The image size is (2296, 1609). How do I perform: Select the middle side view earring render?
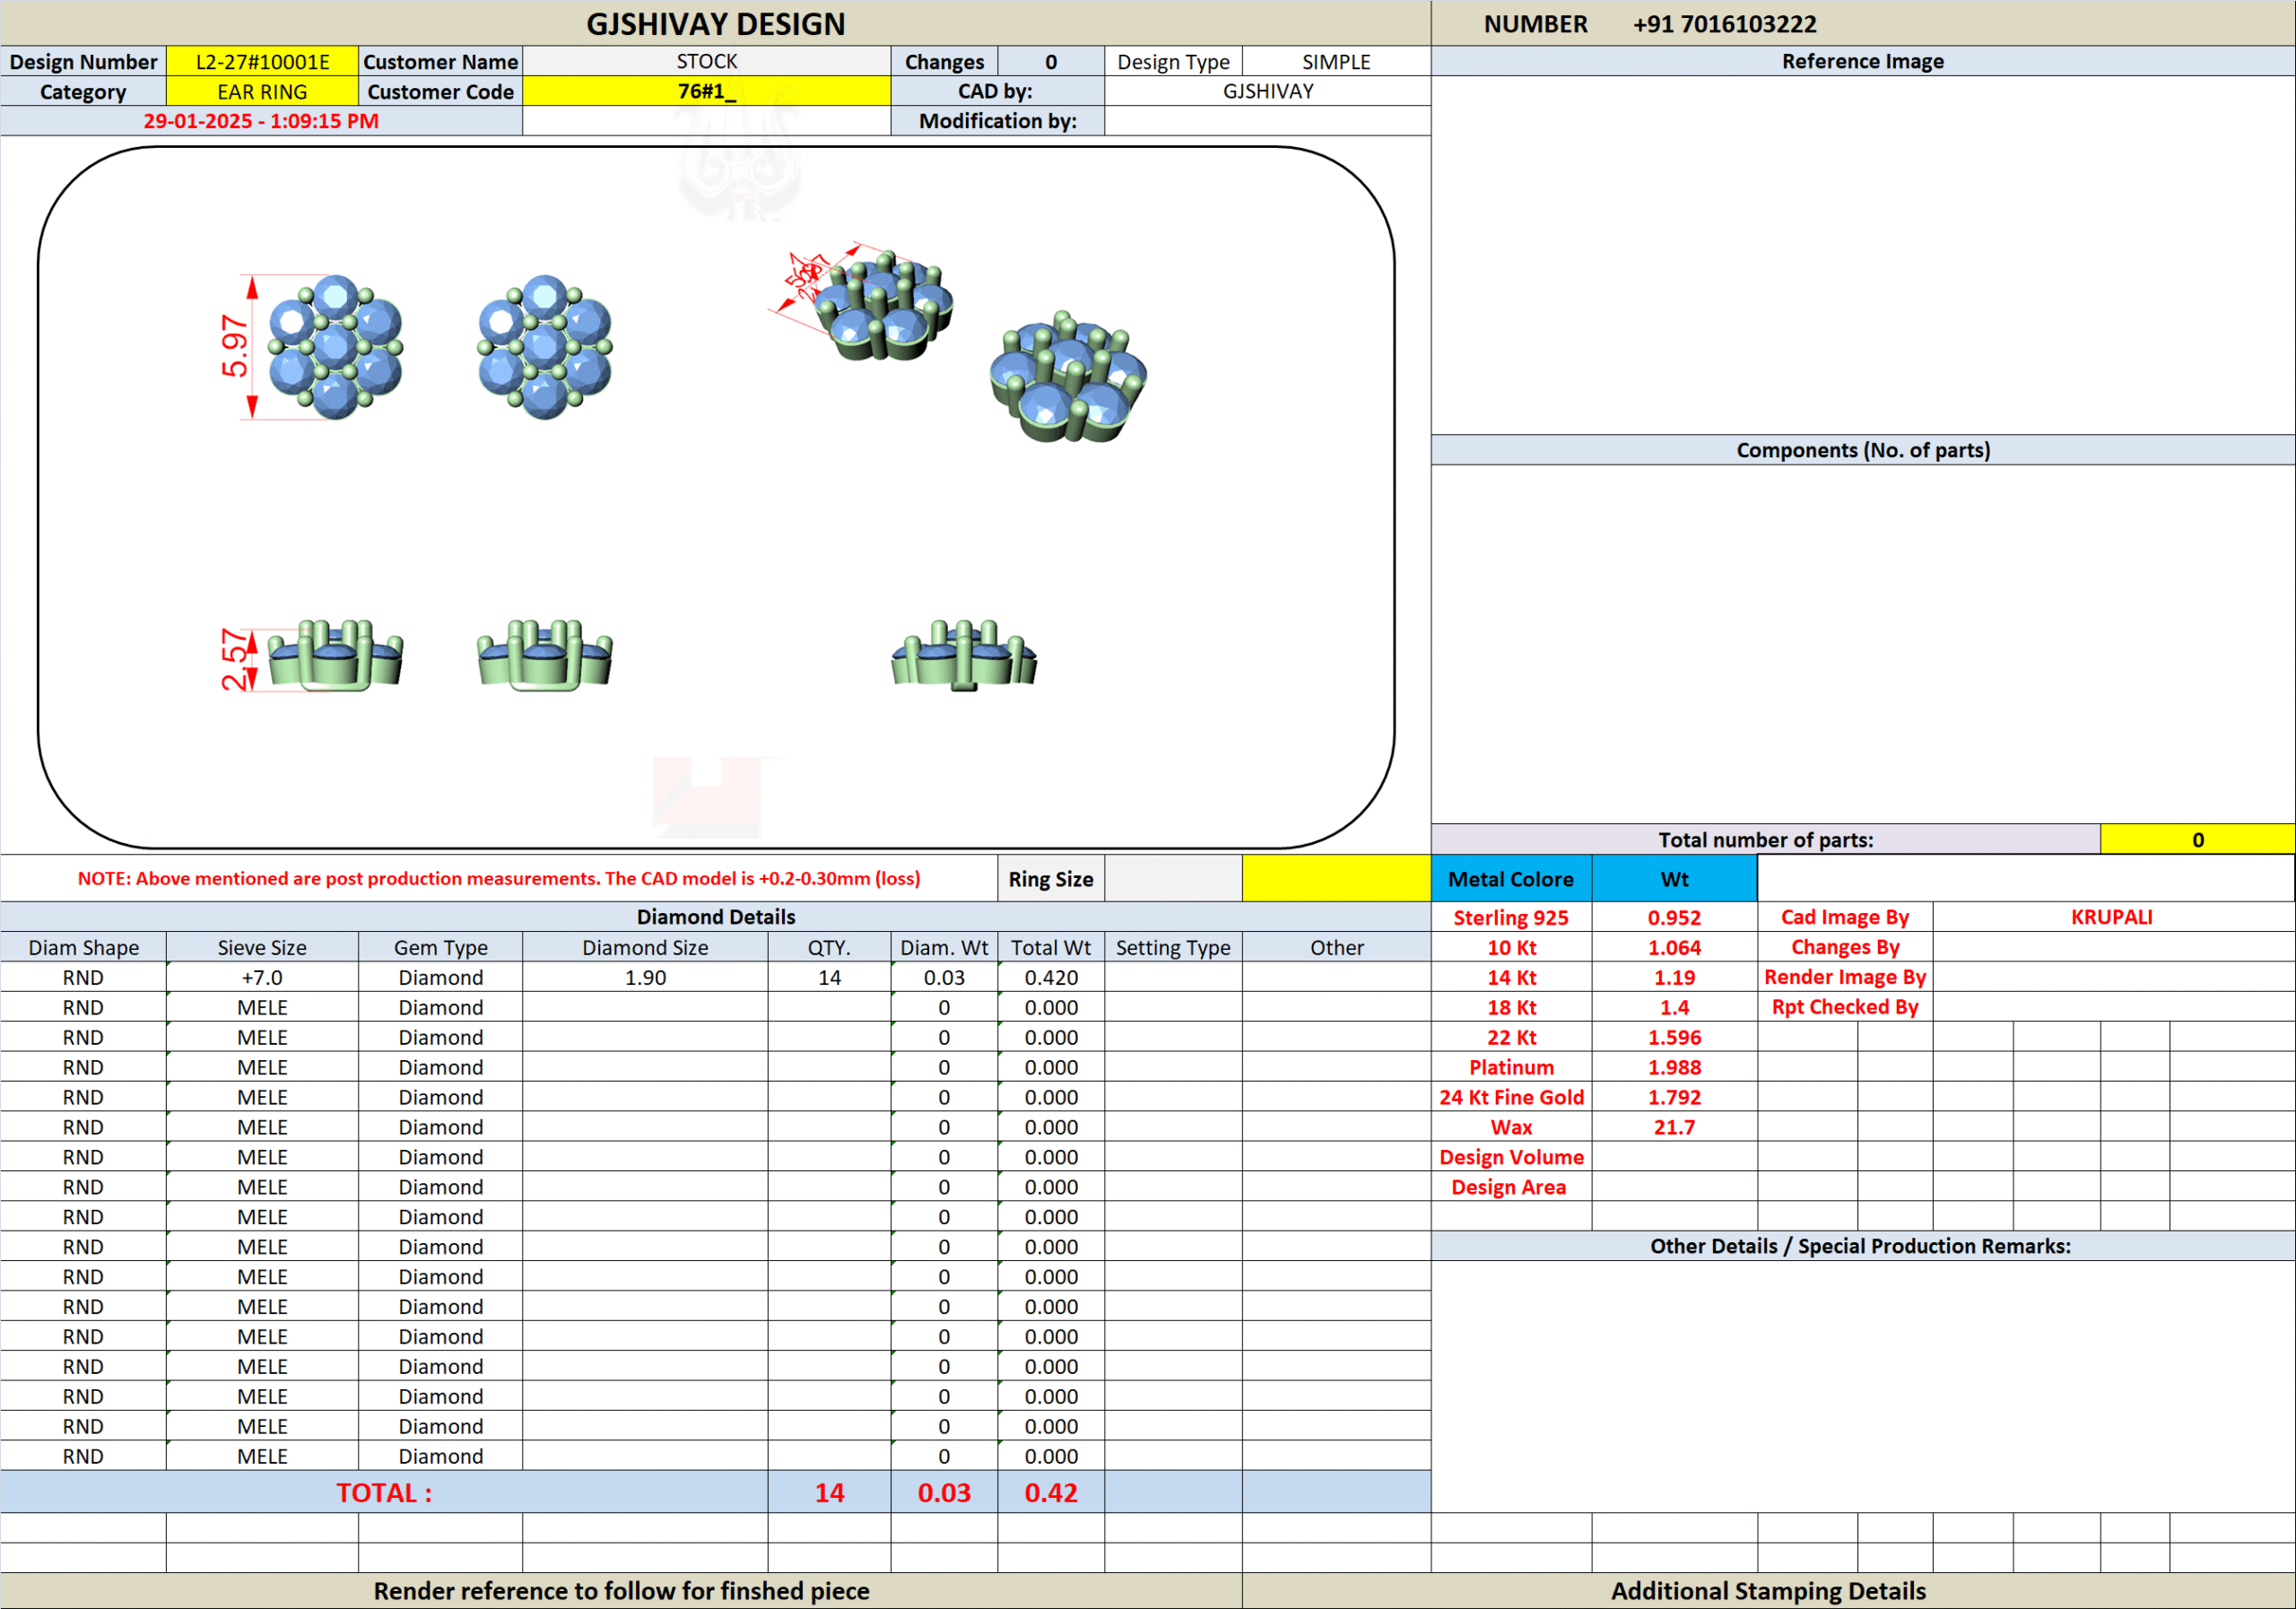tap(545, 656)
